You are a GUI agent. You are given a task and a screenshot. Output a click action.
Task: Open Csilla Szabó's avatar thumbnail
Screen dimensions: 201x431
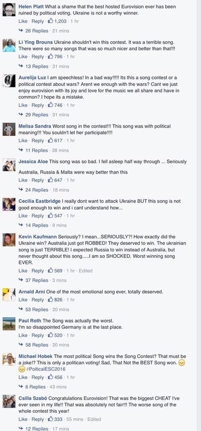tap(9, 401)
